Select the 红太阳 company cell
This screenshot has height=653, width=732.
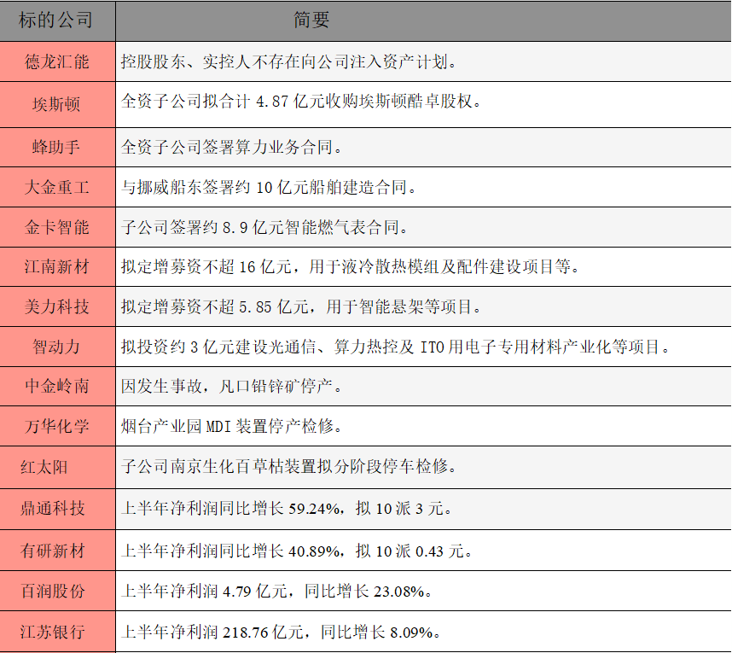[x=57, y=468]
